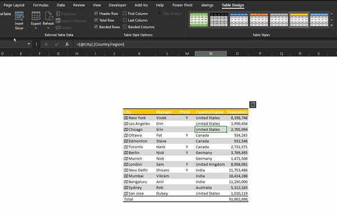
Task: Open the Power Pivot tab
Action: tap(182, 5)
